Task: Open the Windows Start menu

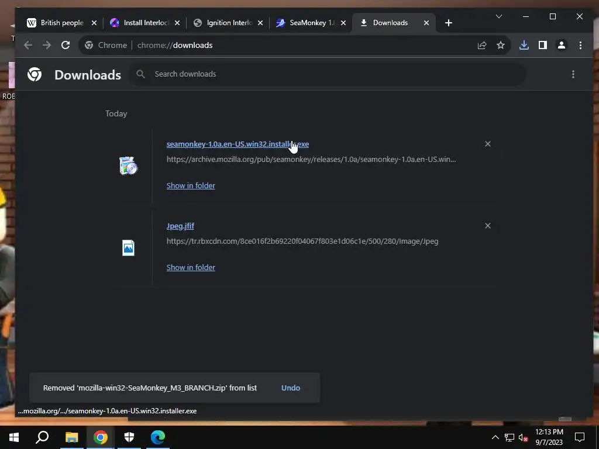Action: tap(14, 437)
